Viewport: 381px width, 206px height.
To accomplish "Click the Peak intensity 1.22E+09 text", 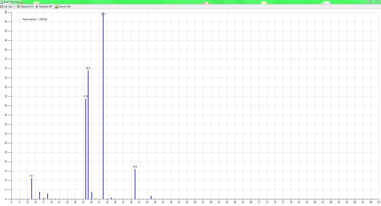I will pyautogui.click(x=35, y=20).
